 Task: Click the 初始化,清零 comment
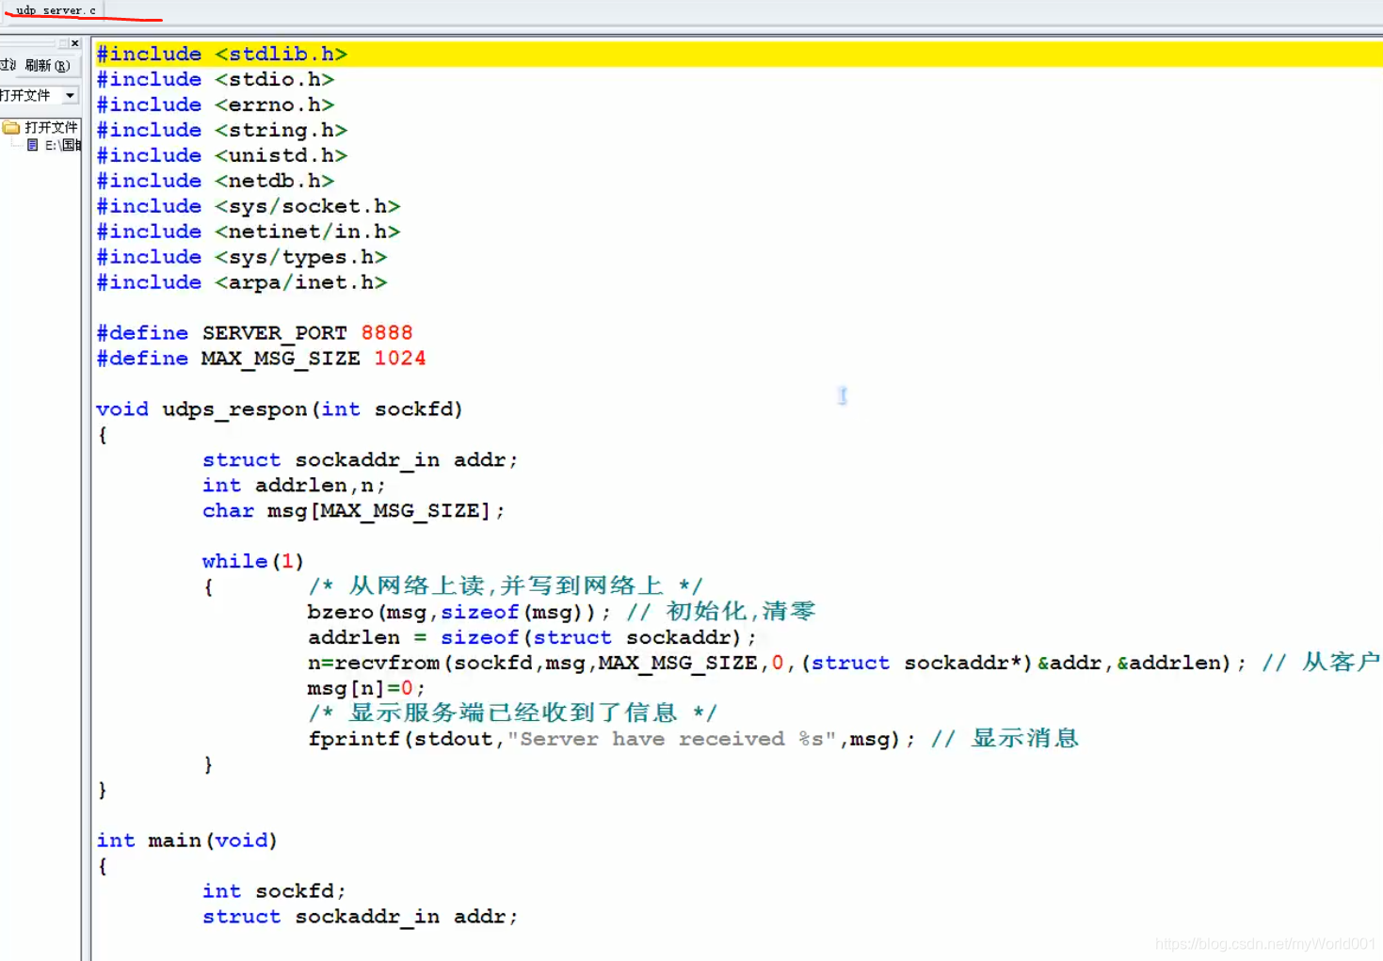(720, 612)
